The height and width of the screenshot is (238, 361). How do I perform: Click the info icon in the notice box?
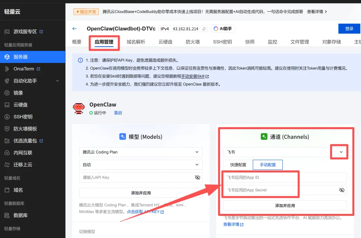click(x=80, y=60)
